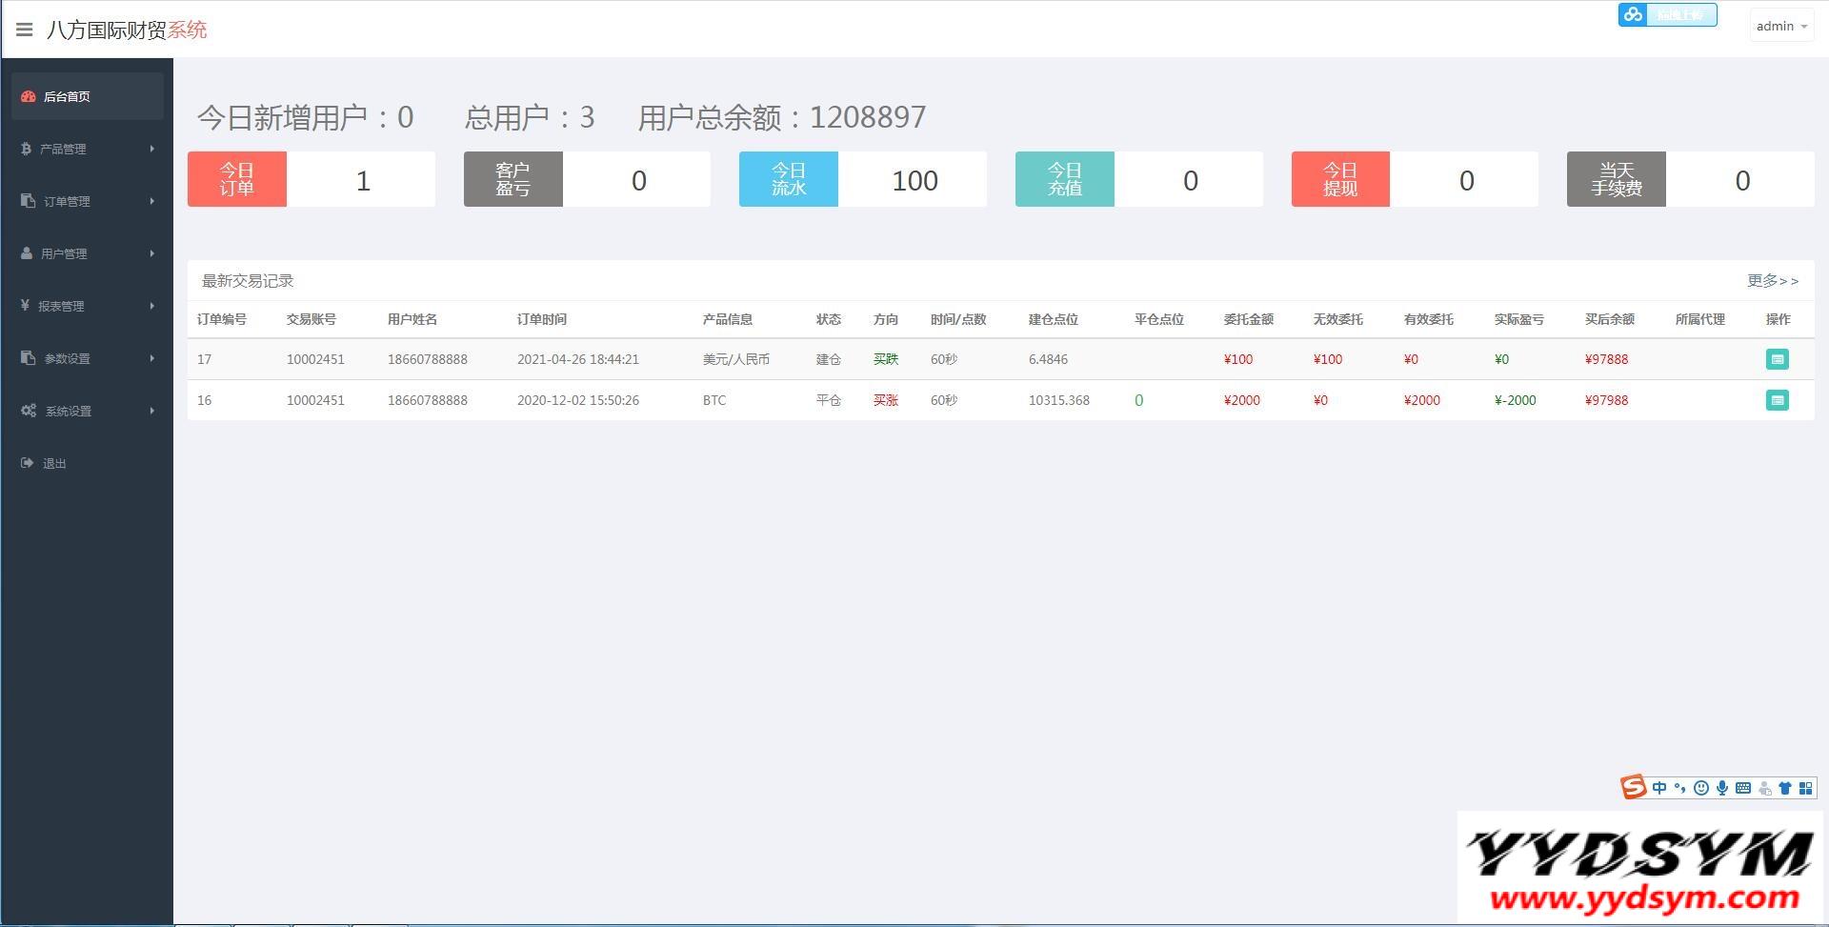The image size is (1829, 927).
Task: Click the blue cloud upload button
Action: [1667, 15]
